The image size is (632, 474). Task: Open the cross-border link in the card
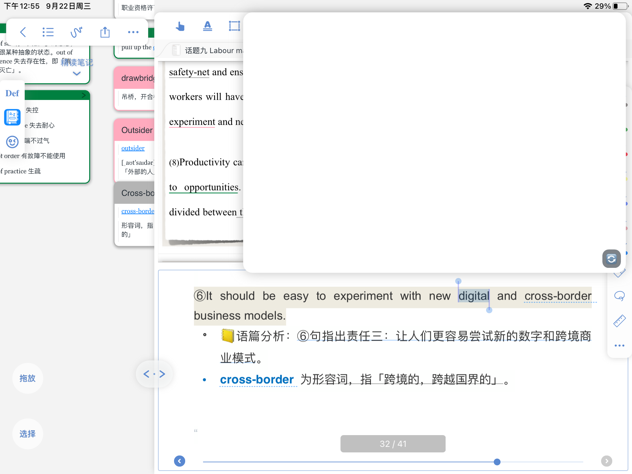[x=138, y=211]
